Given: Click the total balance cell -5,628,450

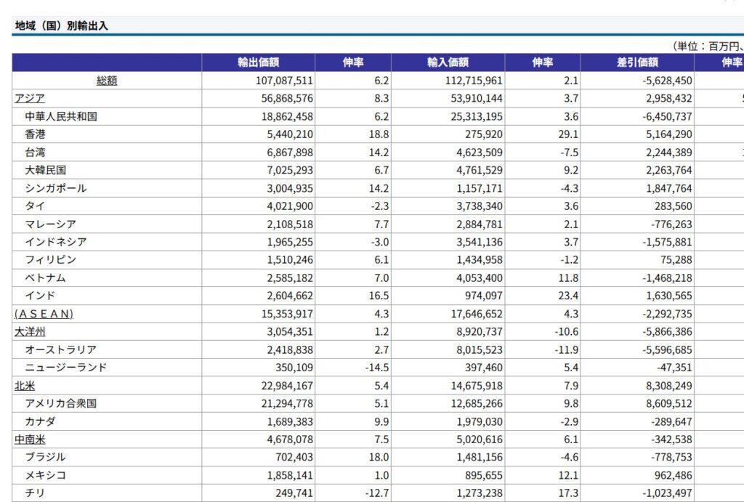Looking at the screenshot, I should (x=667, y=81).
